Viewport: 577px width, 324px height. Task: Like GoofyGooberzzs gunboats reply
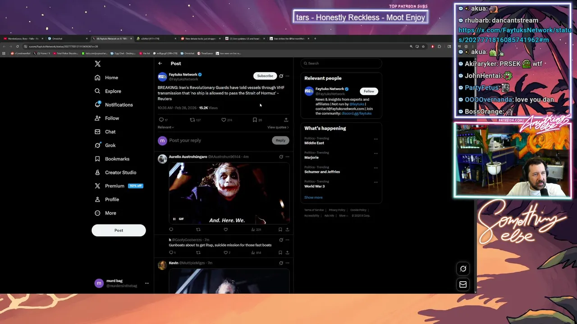tap(227, 252)
